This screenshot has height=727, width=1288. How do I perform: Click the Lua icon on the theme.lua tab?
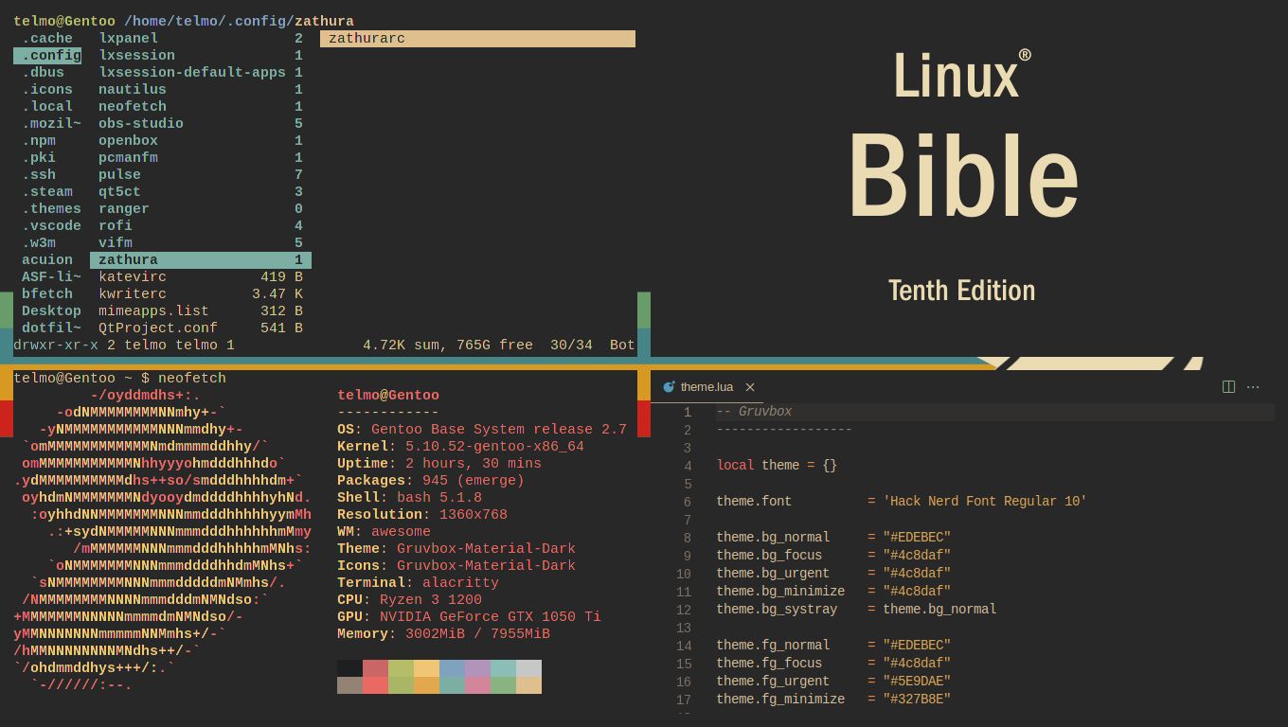point(669,386)
